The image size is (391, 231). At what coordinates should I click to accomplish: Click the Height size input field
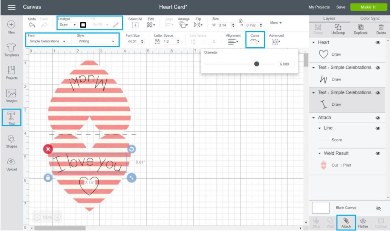click(251, 25)
